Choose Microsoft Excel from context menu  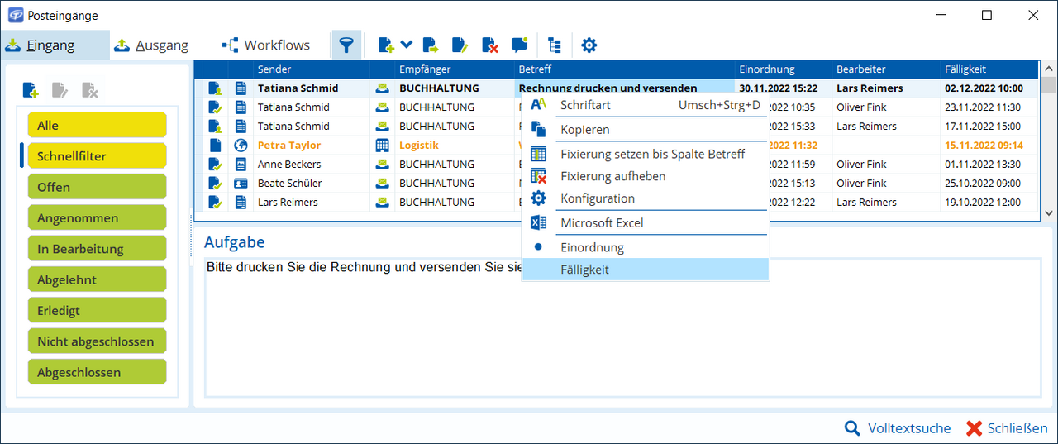[602, 222]
